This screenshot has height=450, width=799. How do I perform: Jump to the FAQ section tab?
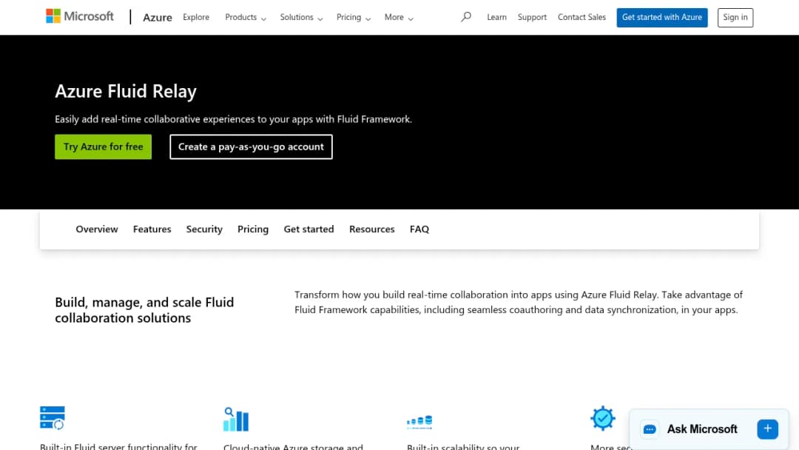(x=419, y=229)
